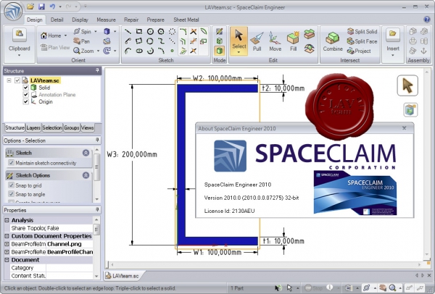The width and height of the screenshot is (435, 294).
Task: Click the Undo arrow
Action: [x=52, y=7]
